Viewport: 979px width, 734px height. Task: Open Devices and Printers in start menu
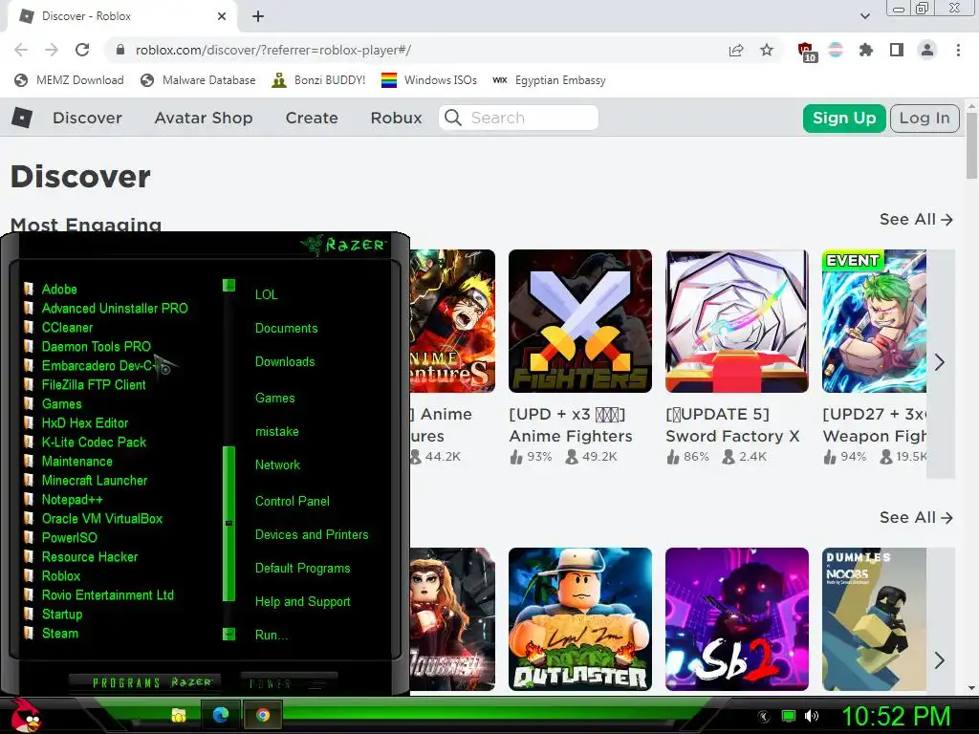pos(312,535)
